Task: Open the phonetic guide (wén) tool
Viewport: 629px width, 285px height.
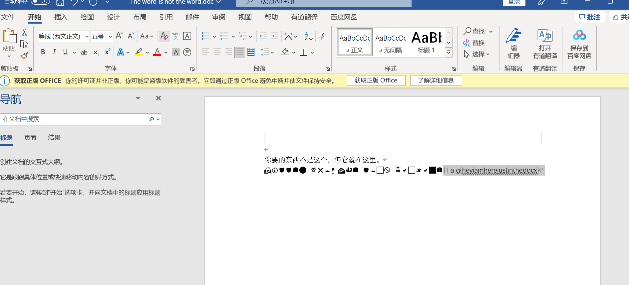Action: [x=176, y=36]
